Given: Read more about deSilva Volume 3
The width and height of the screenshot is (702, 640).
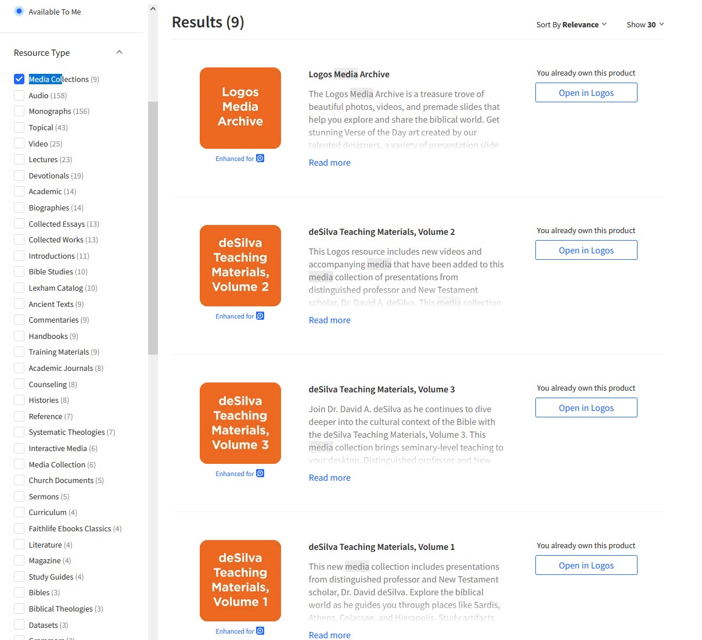Looking at the screenshot, I should point(329,478).
